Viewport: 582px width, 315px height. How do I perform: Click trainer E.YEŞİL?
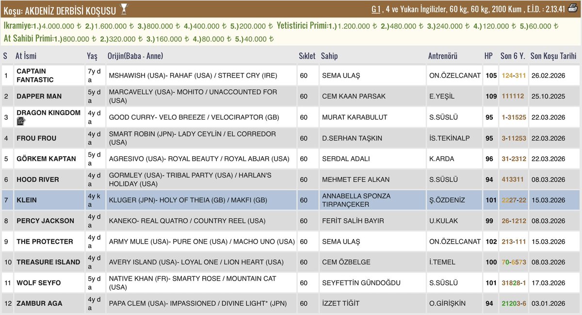(x=442, y=96)
